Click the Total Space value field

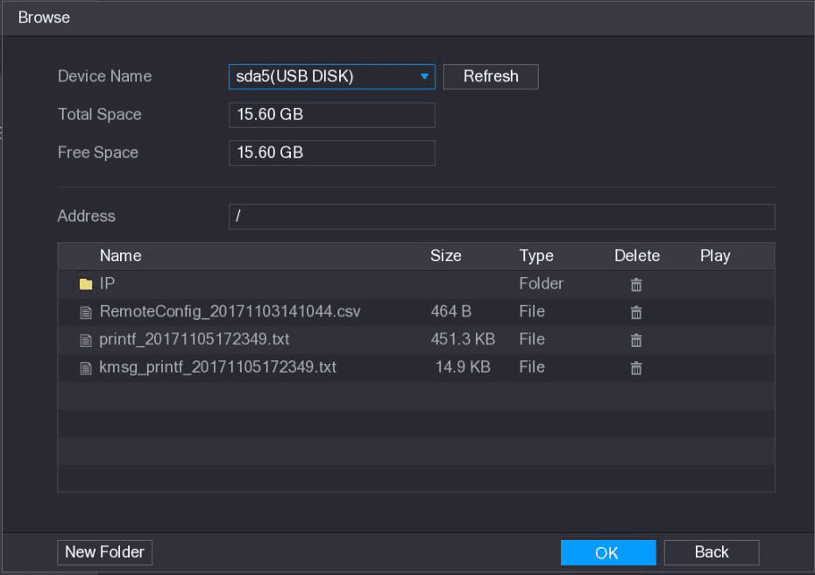331,115
